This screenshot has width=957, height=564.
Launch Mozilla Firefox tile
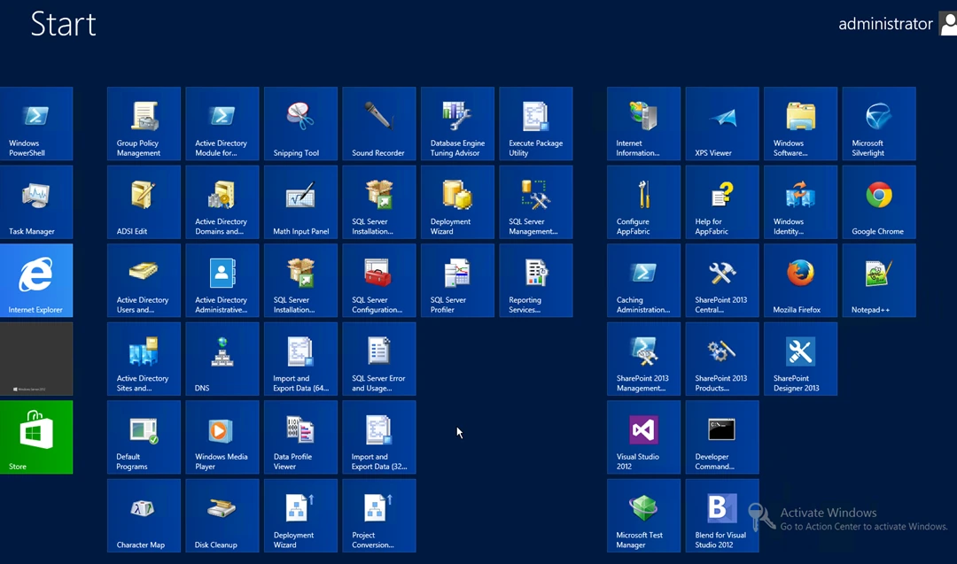801,281
